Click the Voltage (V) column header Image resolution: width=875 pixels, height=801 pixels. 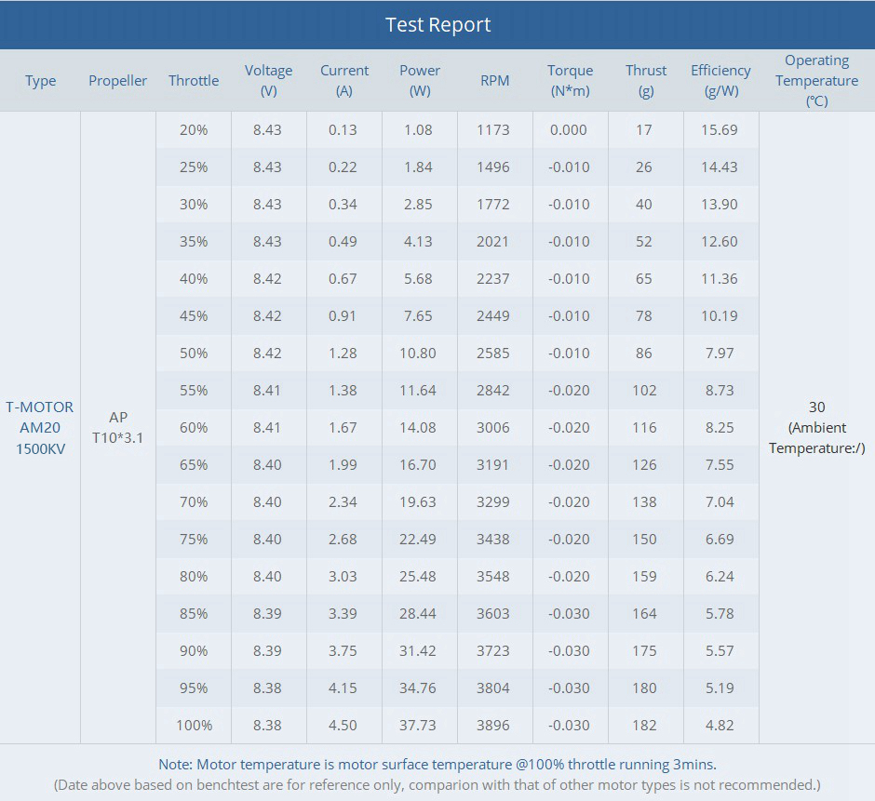(x=268, y=81)
